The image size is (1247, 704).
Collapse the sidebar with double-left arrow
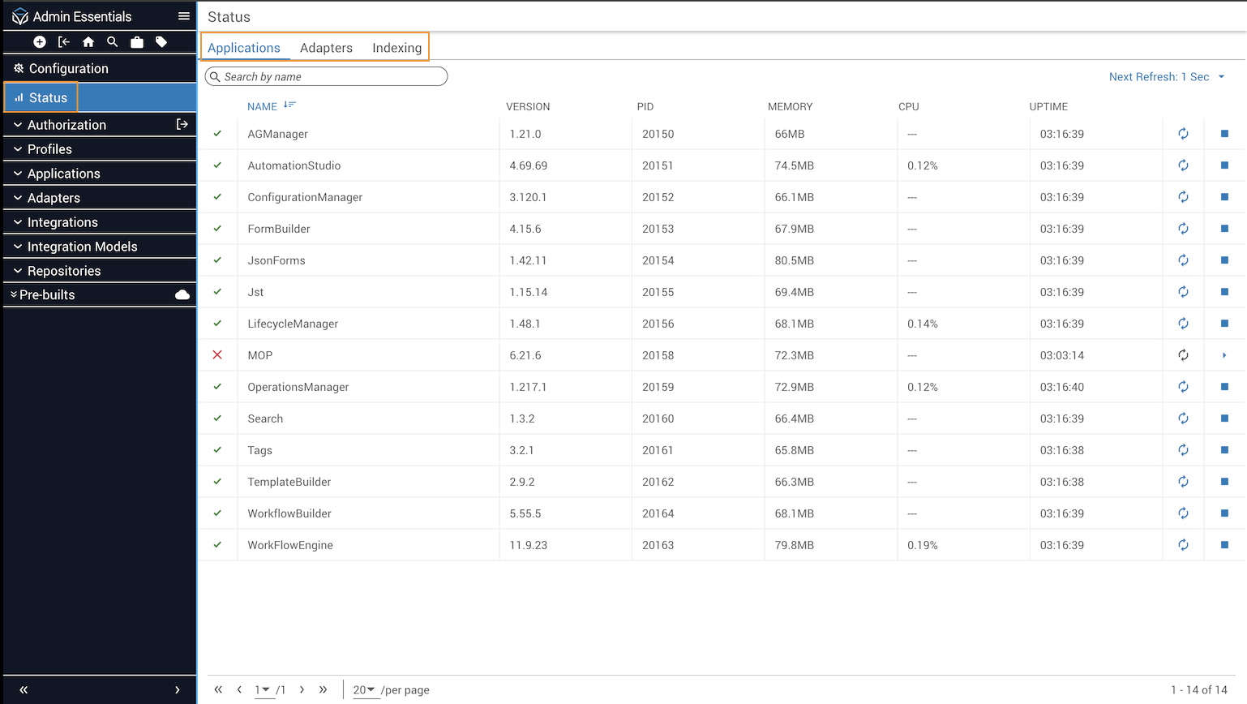pos(24,689)
